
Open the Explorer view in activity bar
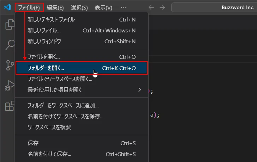[10, 25]
